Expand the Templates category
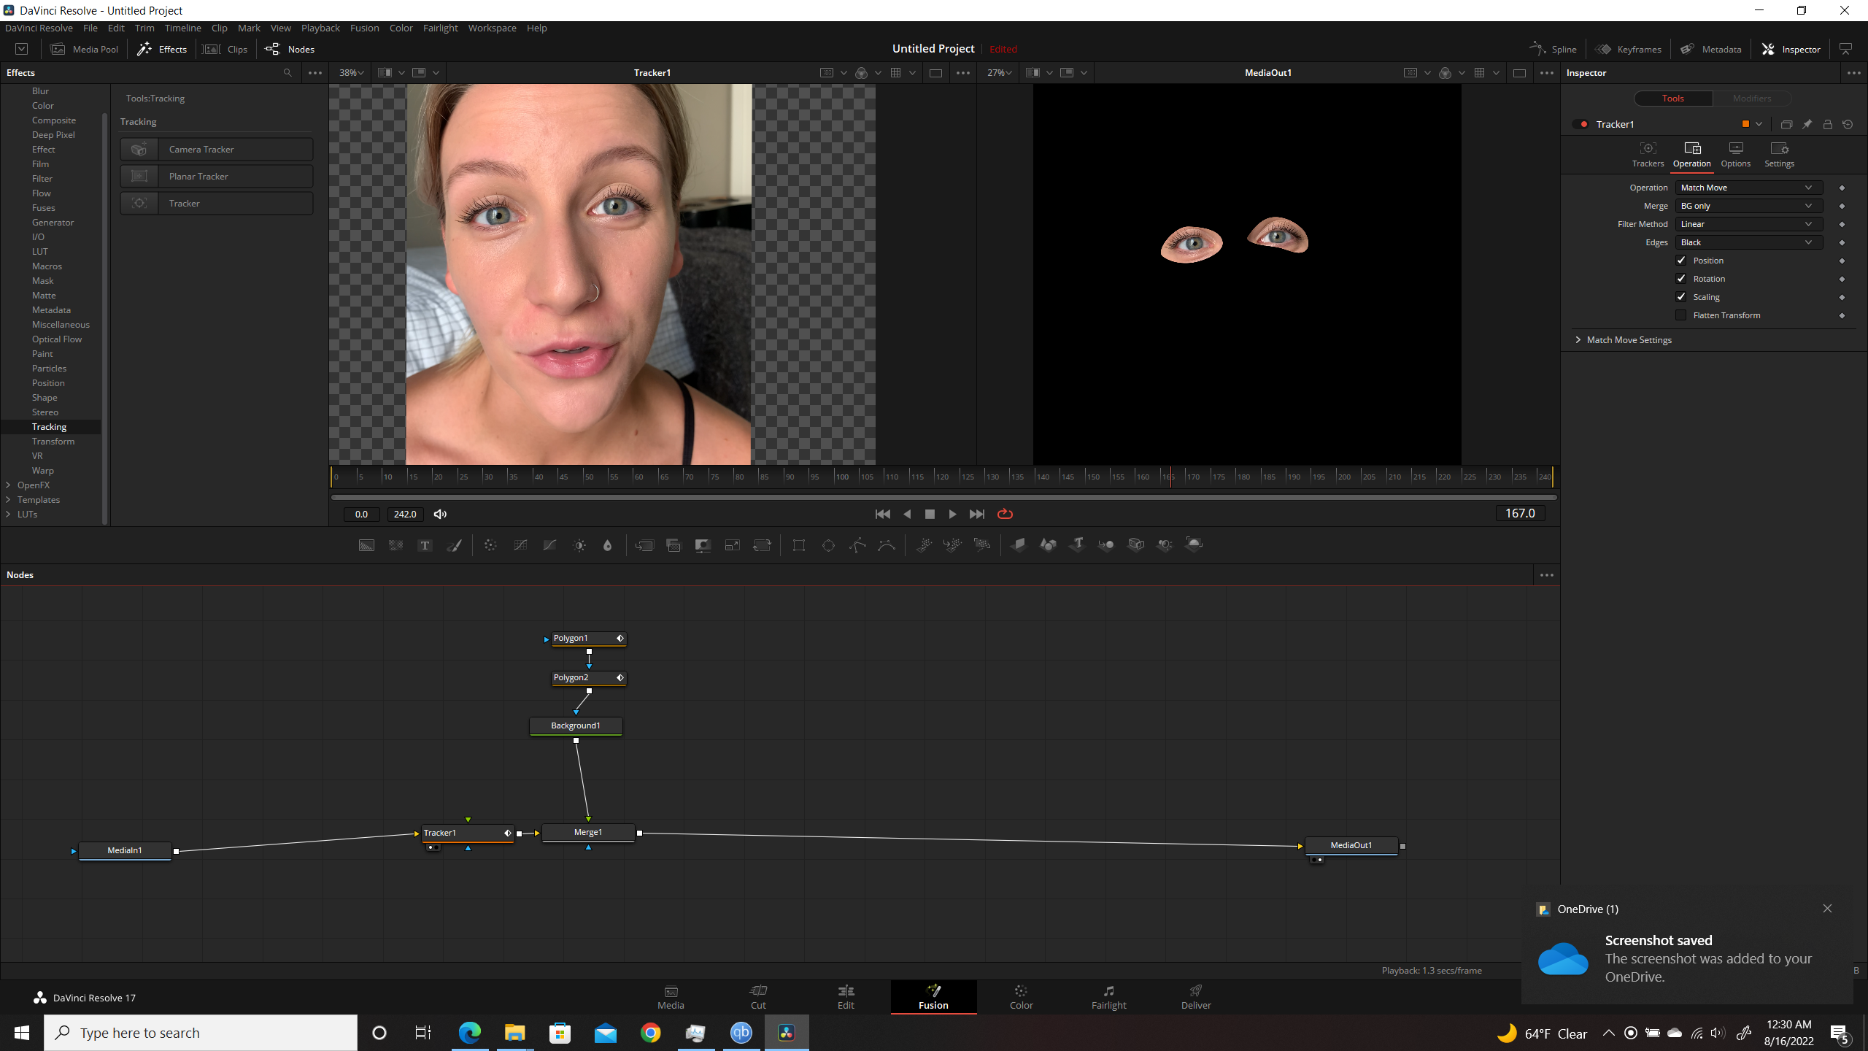The width and height of the screenshot is (1868, 1051). (8, 500)
